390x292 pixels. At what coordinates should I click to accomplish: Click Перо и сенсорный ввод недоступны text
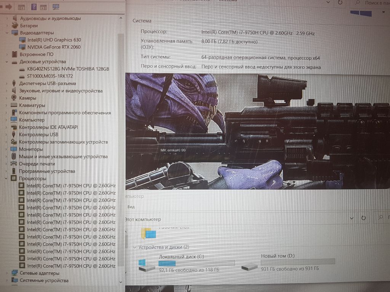pyautogui.click(x=261, y=67)
